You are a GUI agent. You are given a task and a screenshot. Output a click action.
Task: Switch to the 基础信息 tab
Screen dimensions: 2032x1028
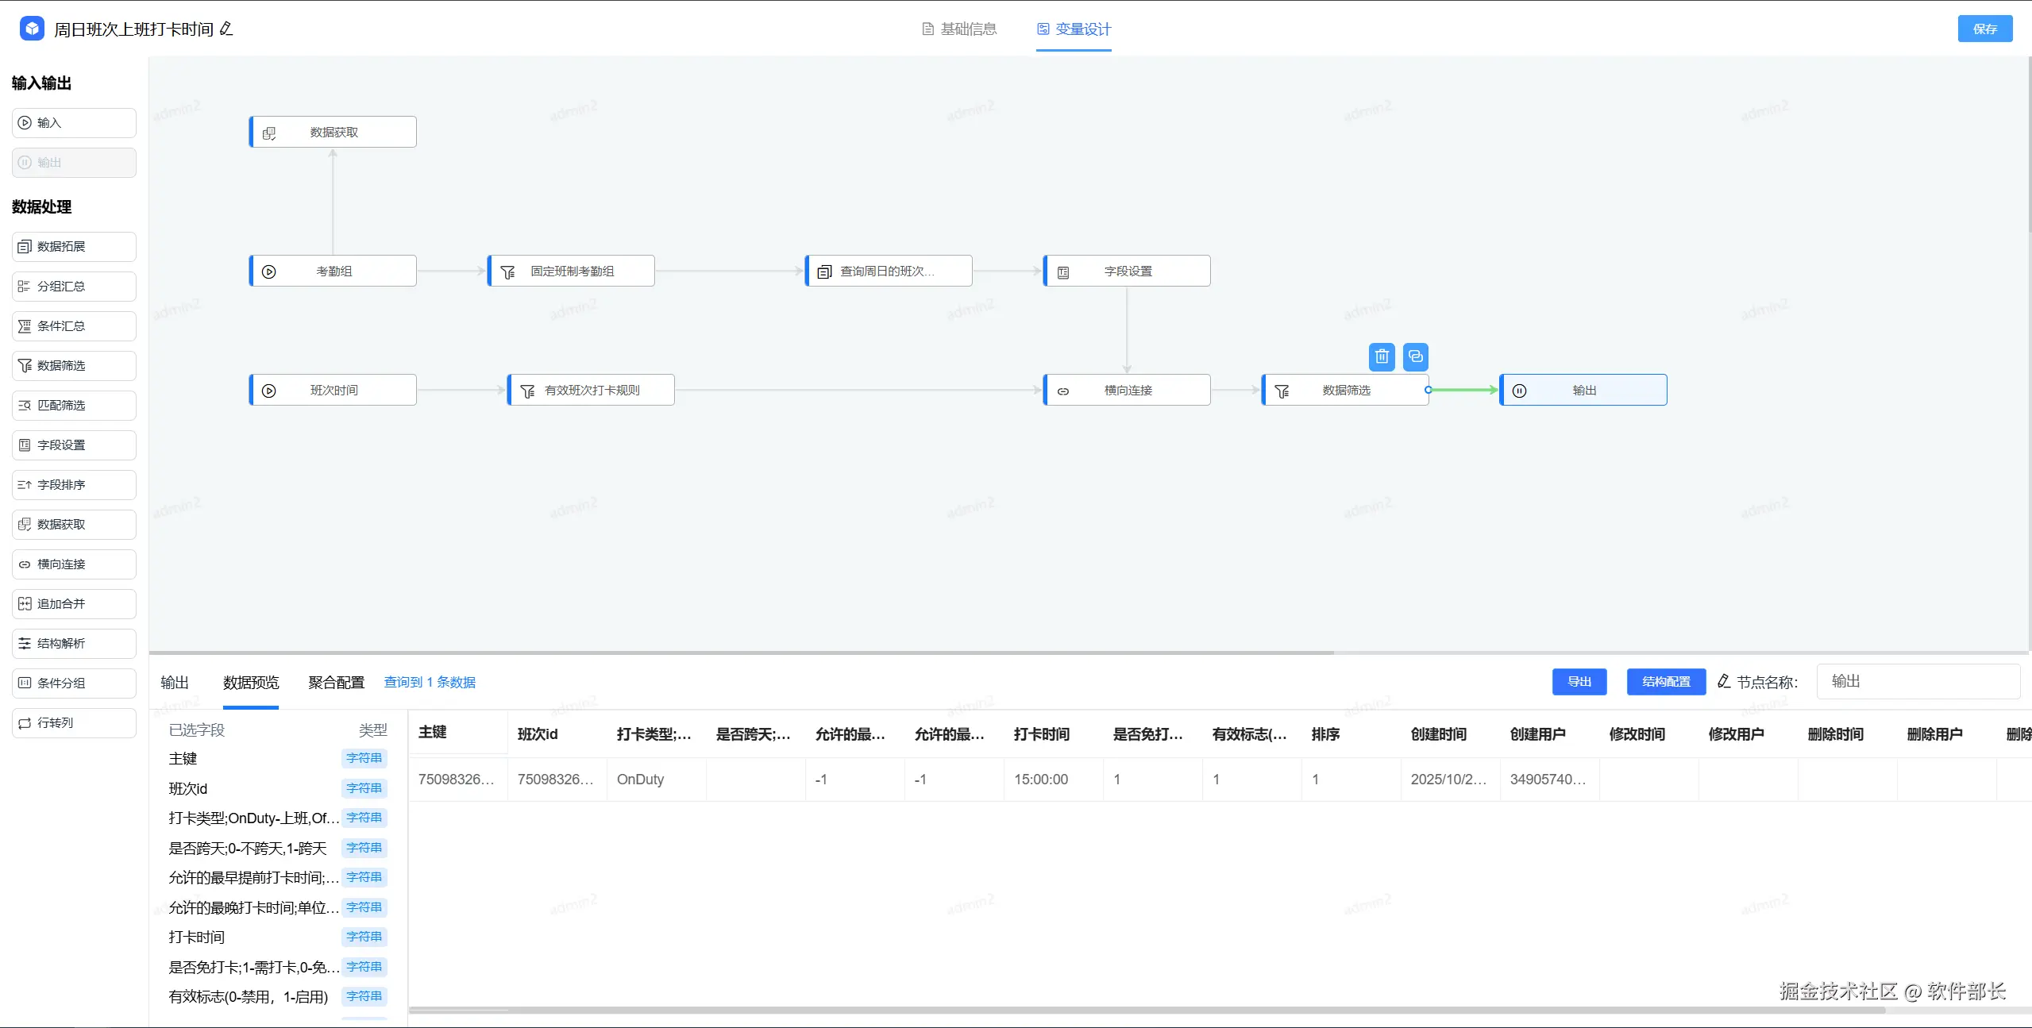click(x=959, y=29)
